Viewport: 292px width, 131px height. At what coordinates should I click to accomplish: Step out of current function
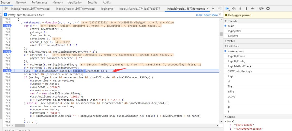pyautogui.click(x=247, y=9)
